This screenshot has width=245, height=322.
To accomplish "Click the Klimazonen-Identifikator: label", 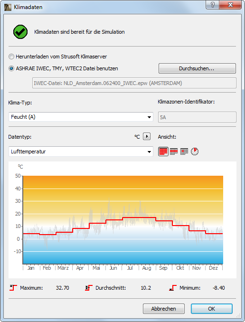I will pos(186,102).
